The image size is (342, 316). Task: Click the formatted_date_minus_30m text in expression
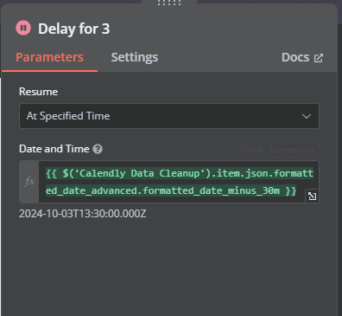click(x=211, y=190)
